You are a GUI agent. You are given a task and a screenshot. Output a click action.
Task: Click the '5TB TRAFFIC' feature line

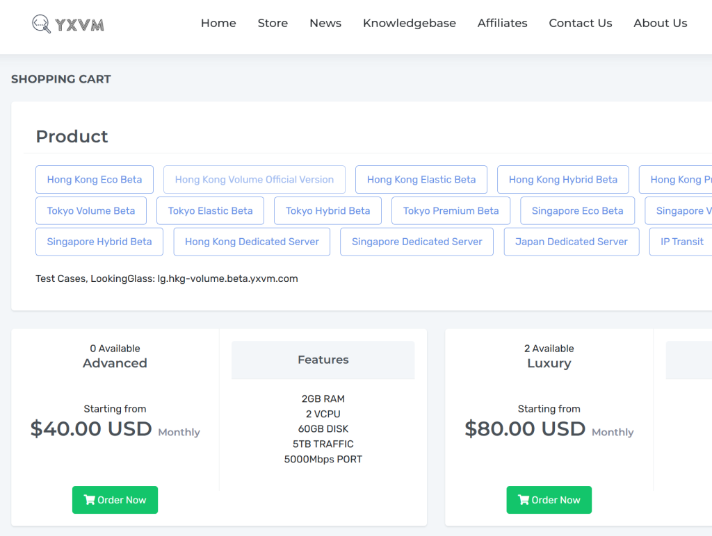[x=323, y=444]
